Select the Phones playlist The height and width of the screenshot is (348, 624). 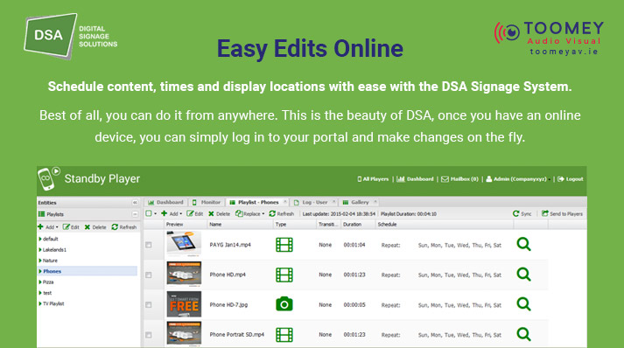pos(88,271)
